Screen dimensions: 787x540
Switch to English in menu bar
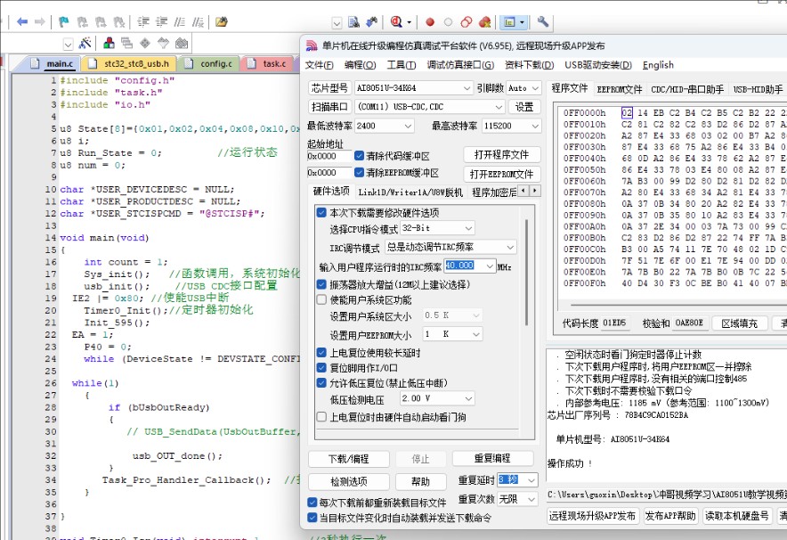point(658,65)
